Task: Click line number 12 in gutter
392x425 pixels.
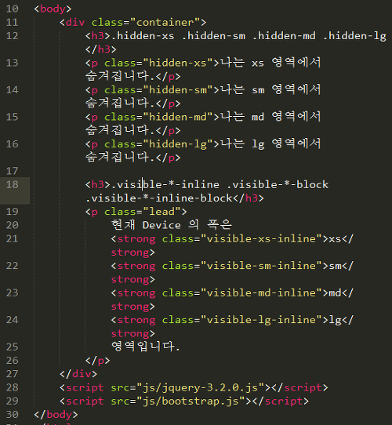Action: (x=13, y=36)
